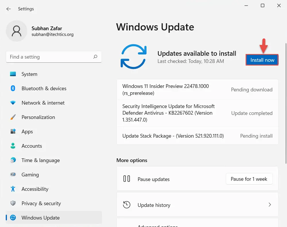Select Privacy & security
Image resolution: width=287 pixels, height=227 pixels.
coord(54,203)
